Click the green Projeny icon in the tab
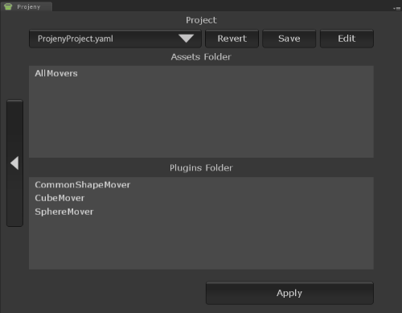Viewport: 402px width, 313px height. coord(8,6)
